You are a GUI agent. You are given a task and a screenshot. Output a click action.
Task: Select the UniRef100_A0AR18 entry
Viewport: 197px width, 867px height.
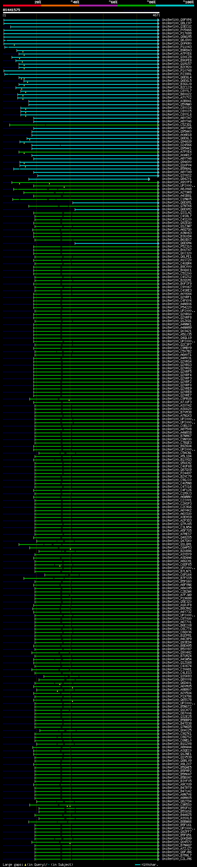(x=177, y=135)
